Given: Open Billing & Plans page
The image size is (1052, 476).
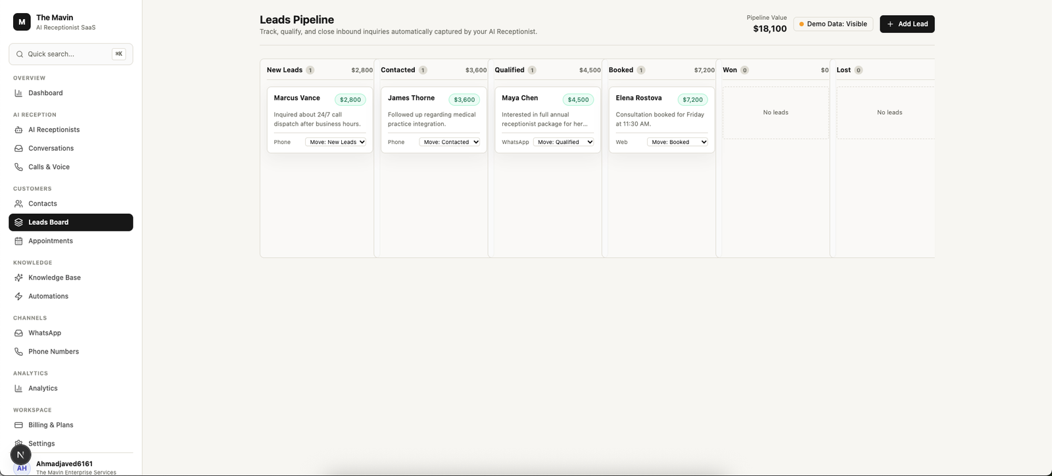Looking at the screenshot, I should 71,425.
